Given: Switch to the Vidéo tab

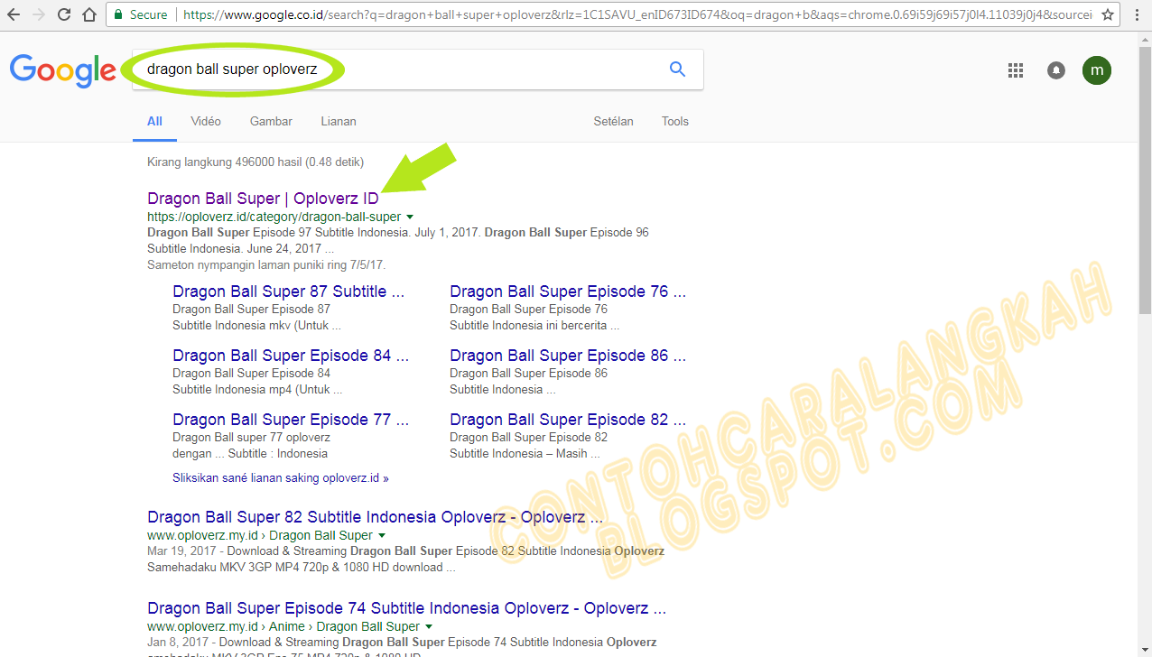Looking at the screenshot, I should [x=206, y=121].
